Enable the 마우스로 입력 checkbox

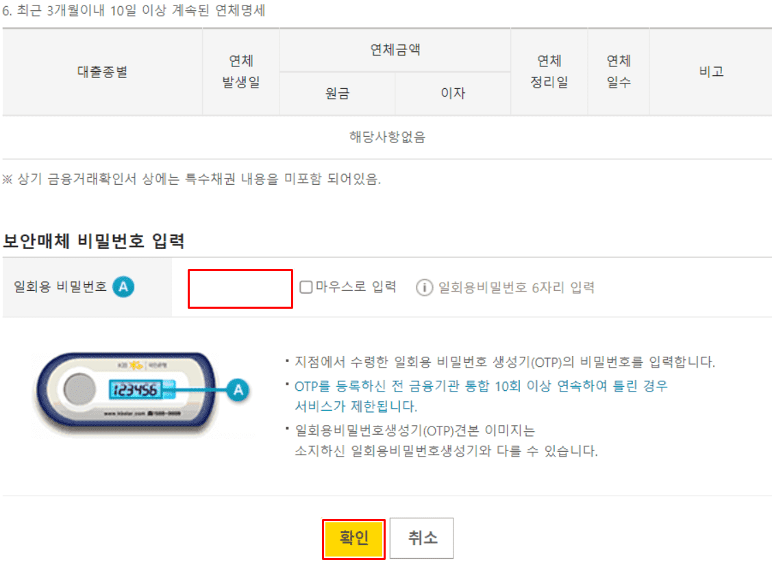(306, 287)
